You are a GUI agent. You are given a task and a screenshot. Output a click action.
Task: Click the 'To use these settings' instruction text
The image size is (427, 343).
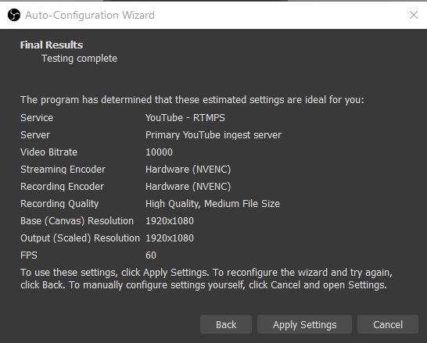pos(206,279)
